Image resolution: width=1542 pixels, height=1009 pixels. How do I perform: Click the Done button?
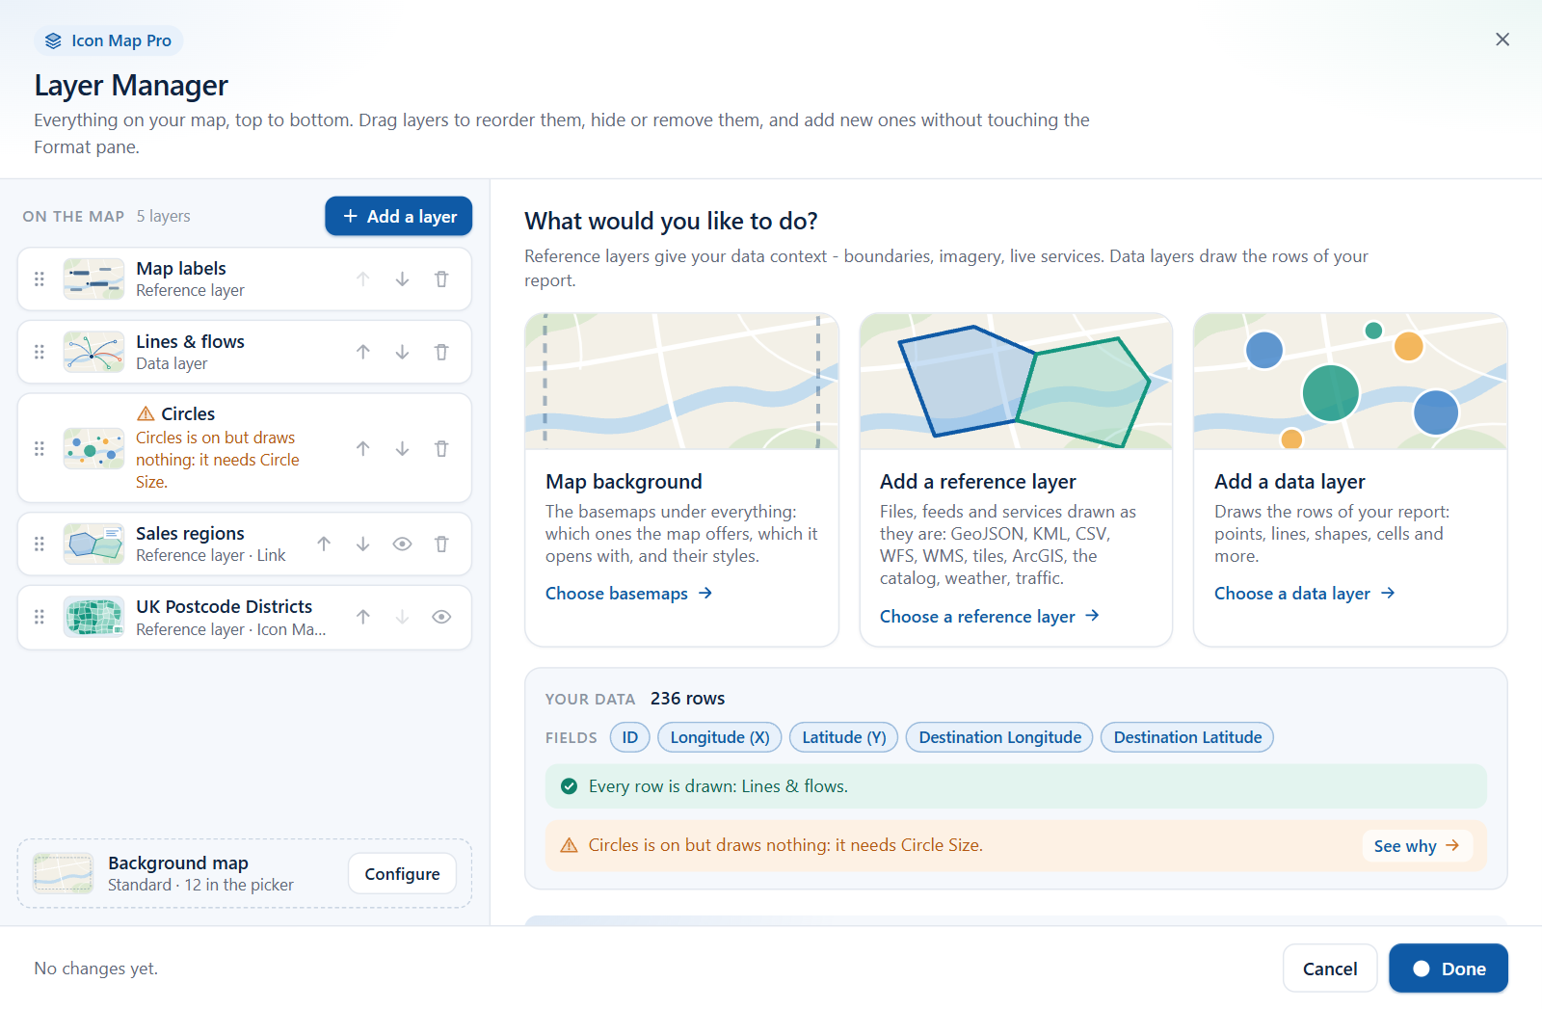1449,969
